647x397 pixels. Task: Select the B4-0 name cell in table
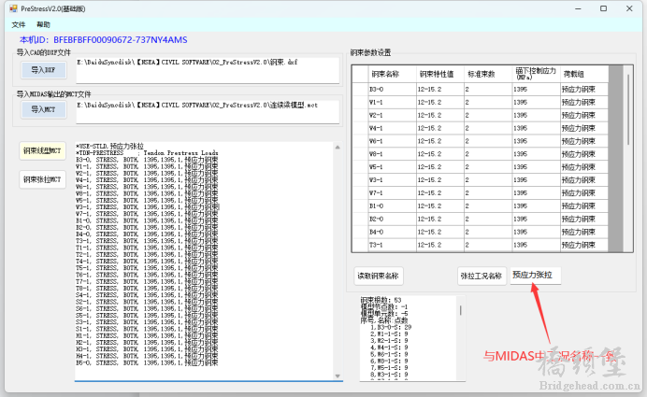point(392,232)
